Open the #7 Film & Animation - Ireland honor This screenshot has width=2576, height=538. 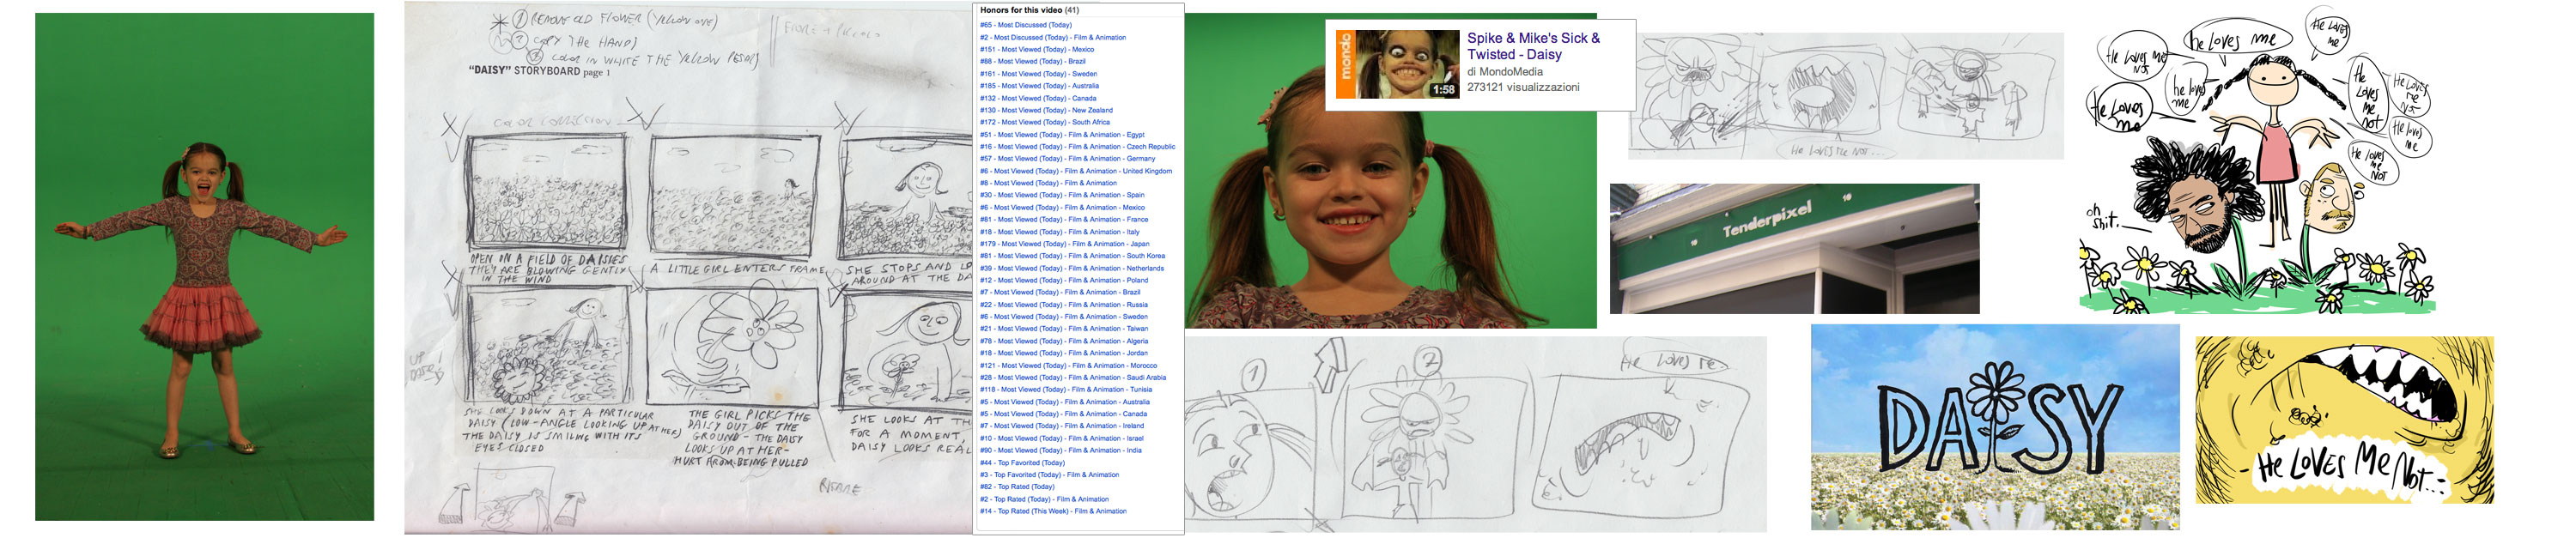1062,426
